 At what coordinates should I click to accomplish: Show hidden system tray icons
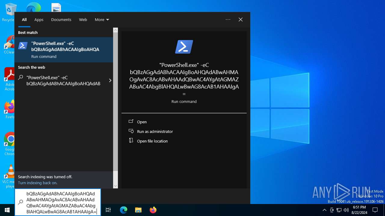[324, 210]
